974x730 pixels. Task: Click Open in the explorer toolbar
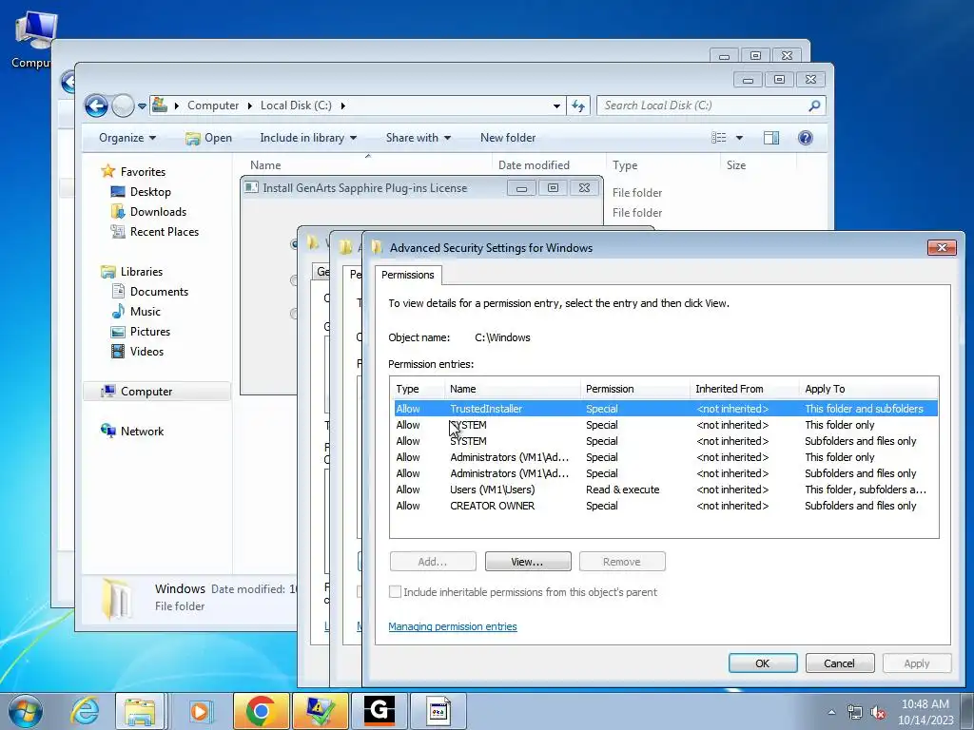208,138
